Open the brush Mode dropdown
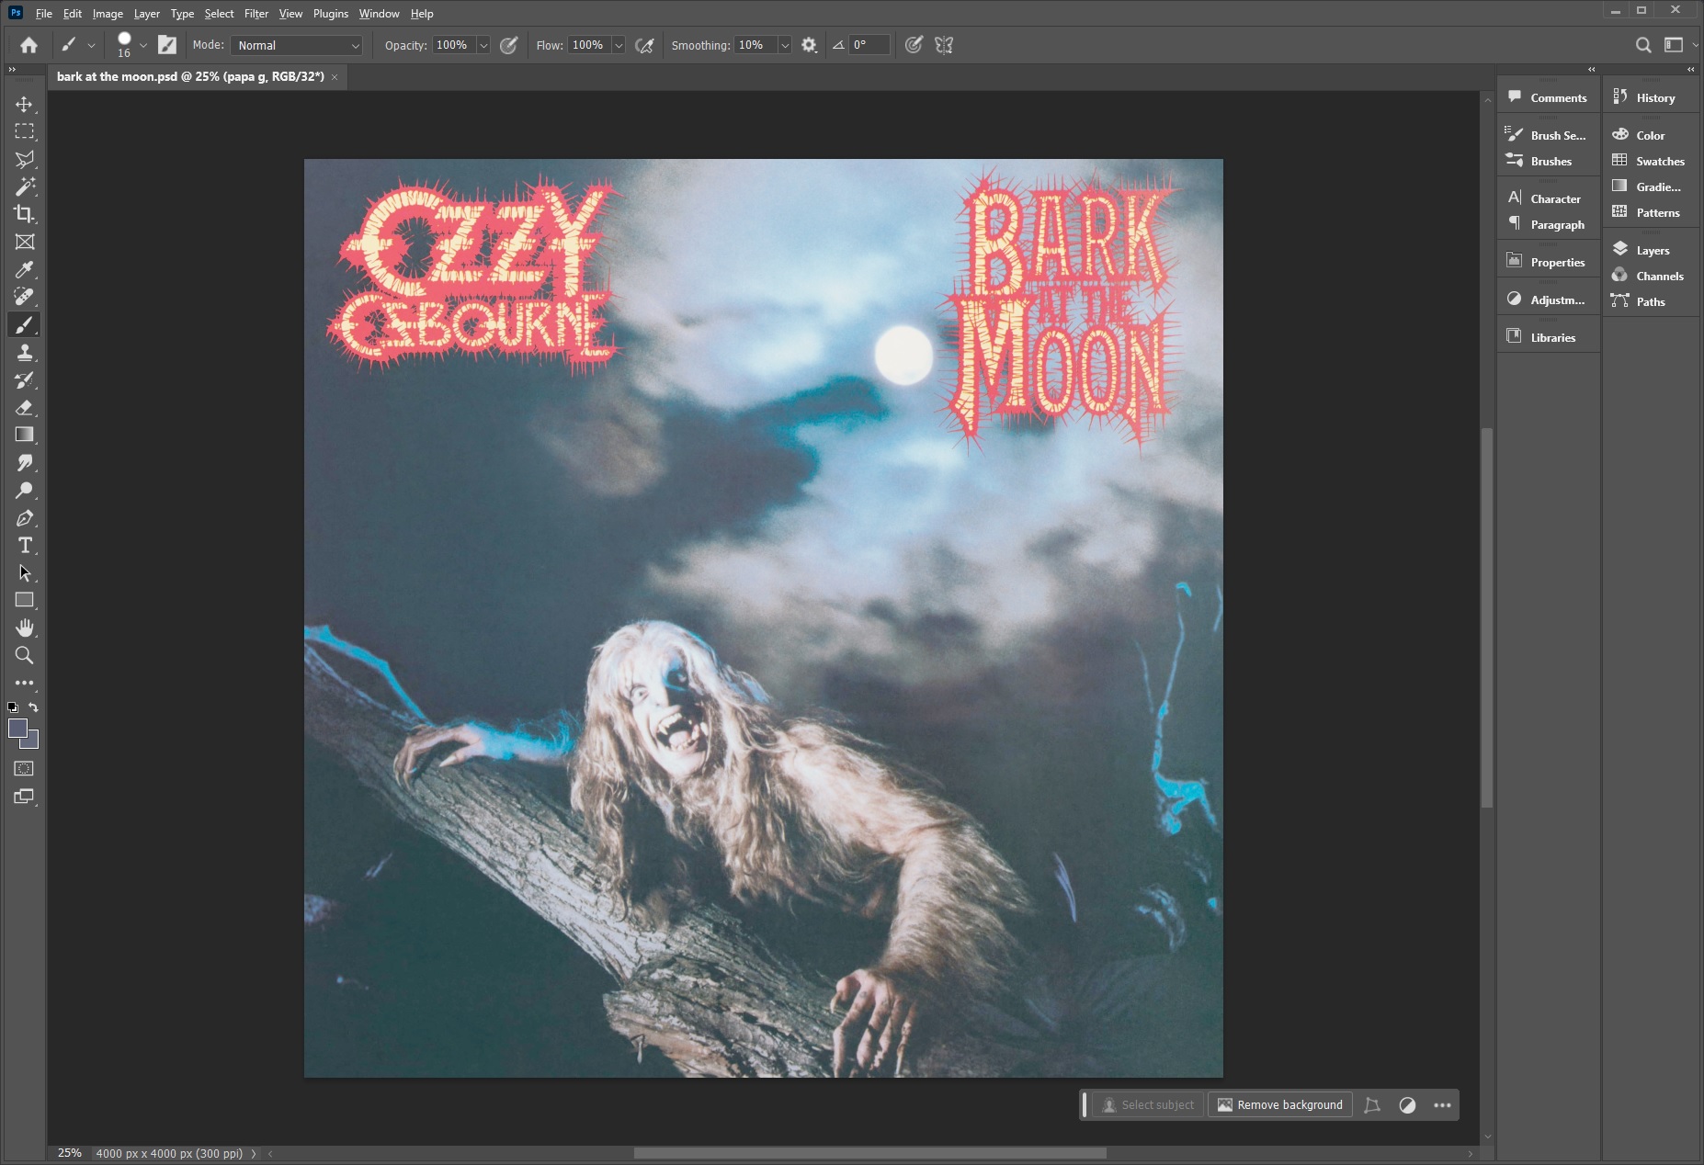Viewport: 1704px width, 1165px height. point(296,45)
